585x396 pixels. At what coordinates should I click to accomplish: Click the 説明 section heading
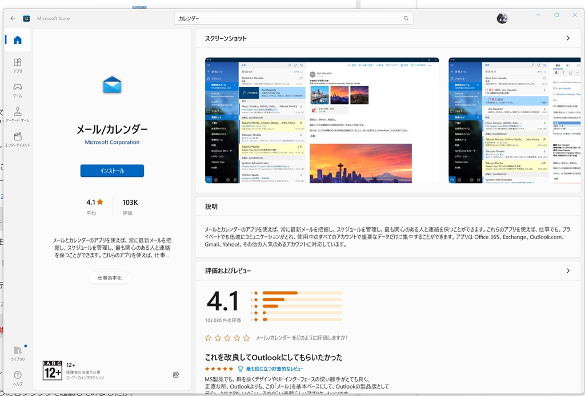(211, 207)
